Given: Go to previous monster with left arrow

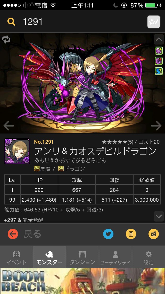Looking at the screenshot, I should pos(9,126).
